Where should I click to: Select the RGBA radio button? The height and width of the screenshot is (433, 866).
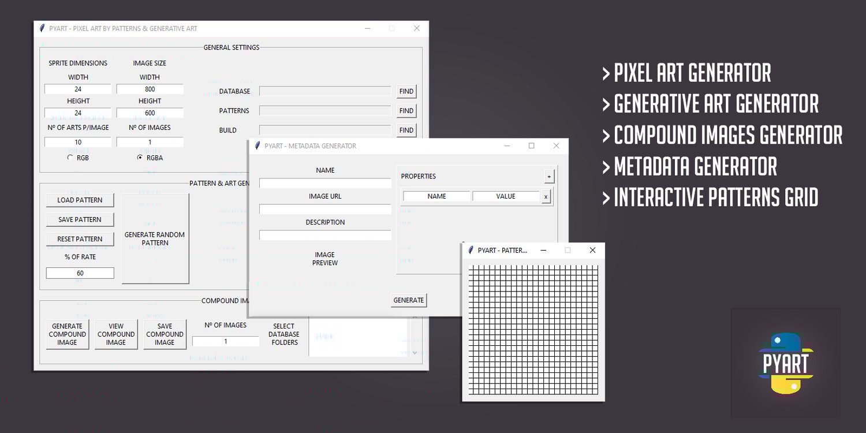pyautogui.click(x=140, y=157)
